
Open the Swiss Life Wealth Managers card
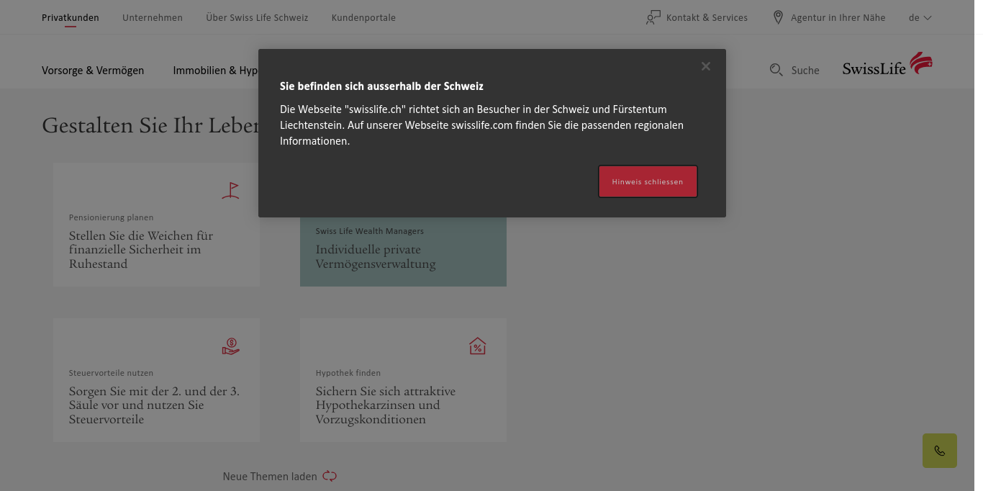coord(403,251)
